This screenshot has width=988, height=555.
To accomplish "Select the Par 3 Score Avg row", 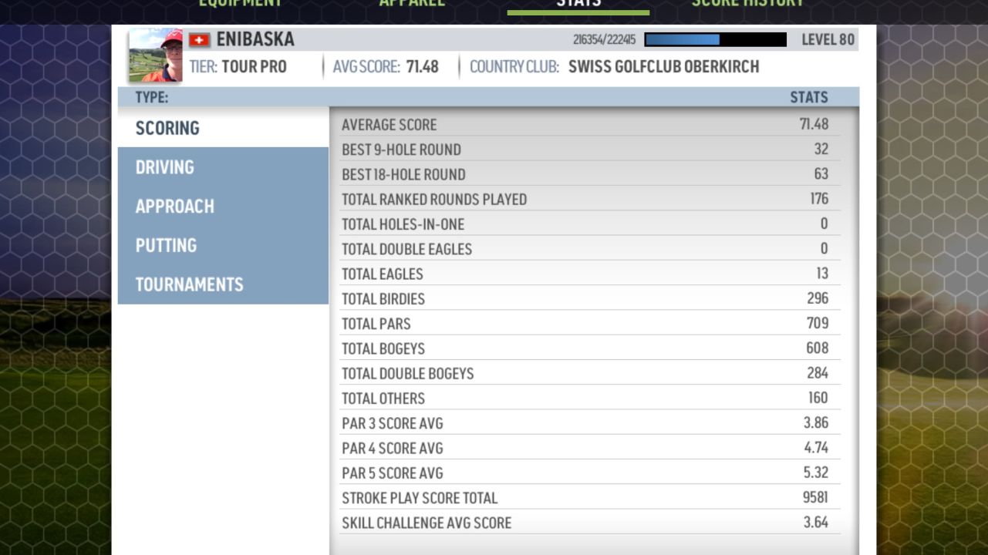I will (590, 422).
